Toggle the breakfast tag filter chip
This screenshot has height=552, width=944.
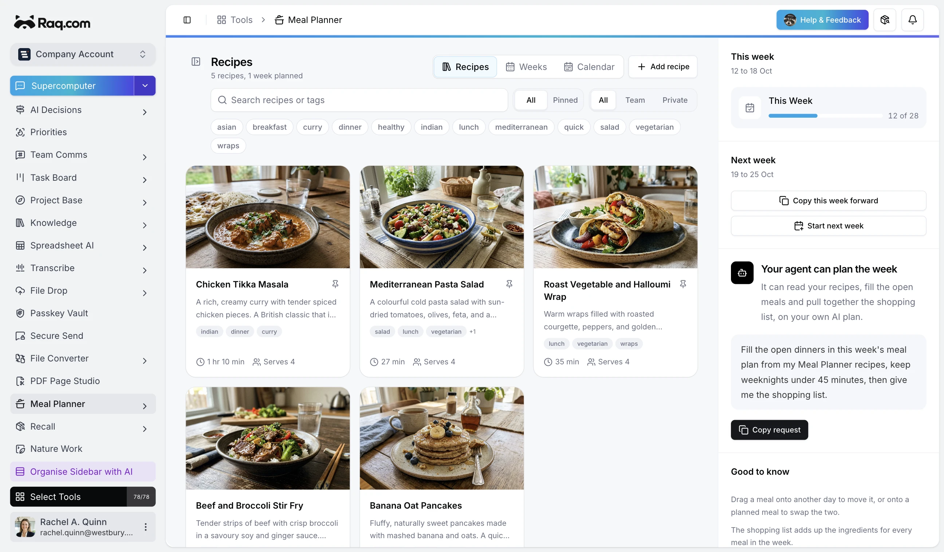(x=270, y=127)
